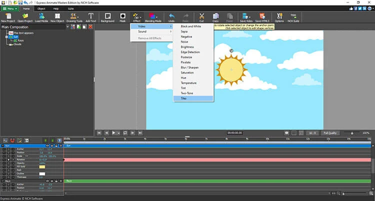
Task: Click the yellow Fill Solid color swatch
Action: tap(42, 166)
